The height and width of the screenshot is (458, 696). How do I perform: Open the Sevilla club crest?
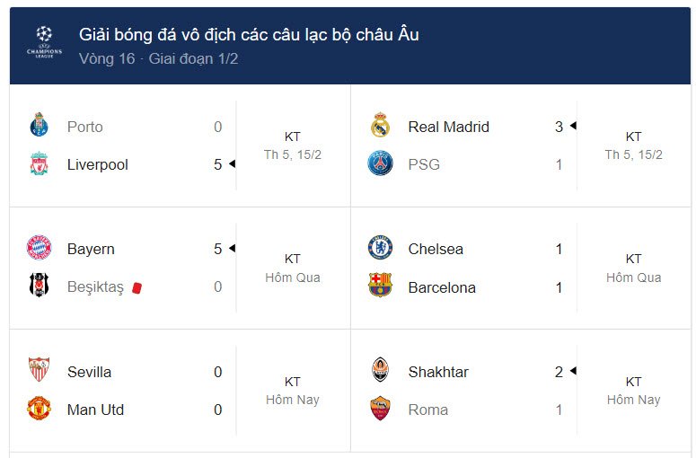coord(39,369)
